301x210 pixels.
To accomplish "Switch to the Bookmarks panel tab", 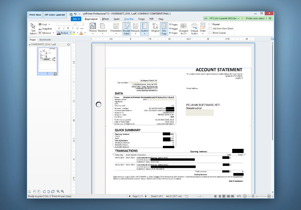I will (45, 40).
